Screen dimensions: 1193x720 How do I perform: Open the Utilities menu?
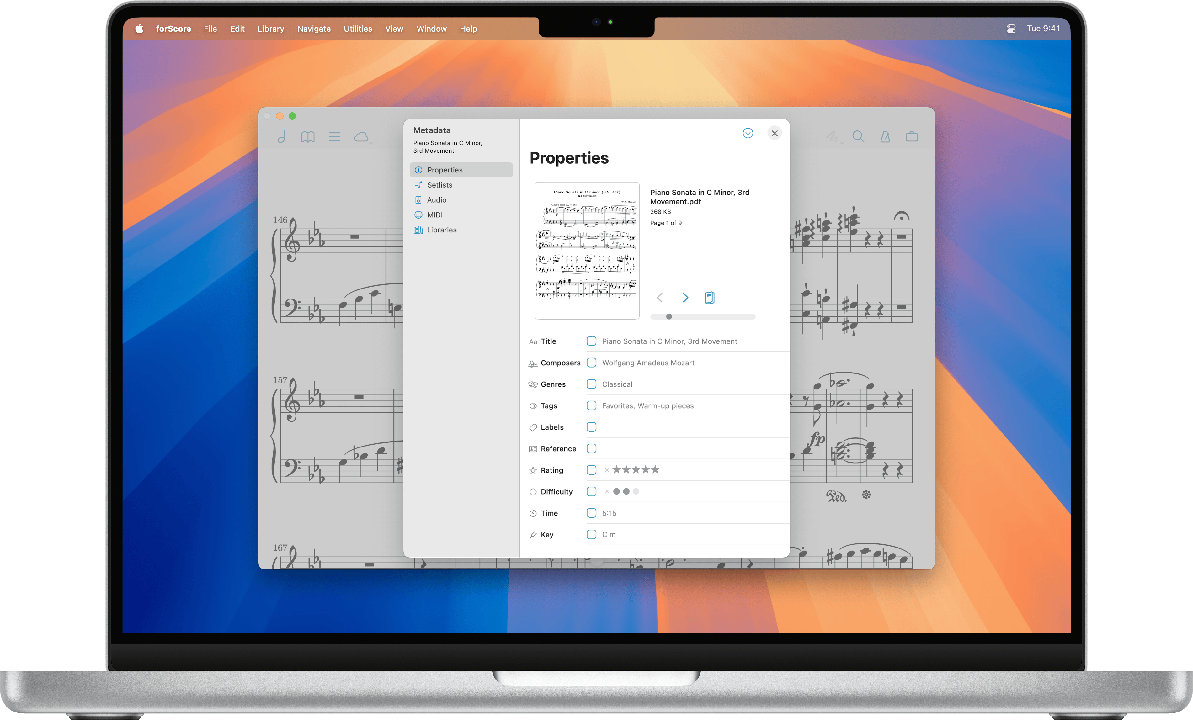click(x=358, y=29)
